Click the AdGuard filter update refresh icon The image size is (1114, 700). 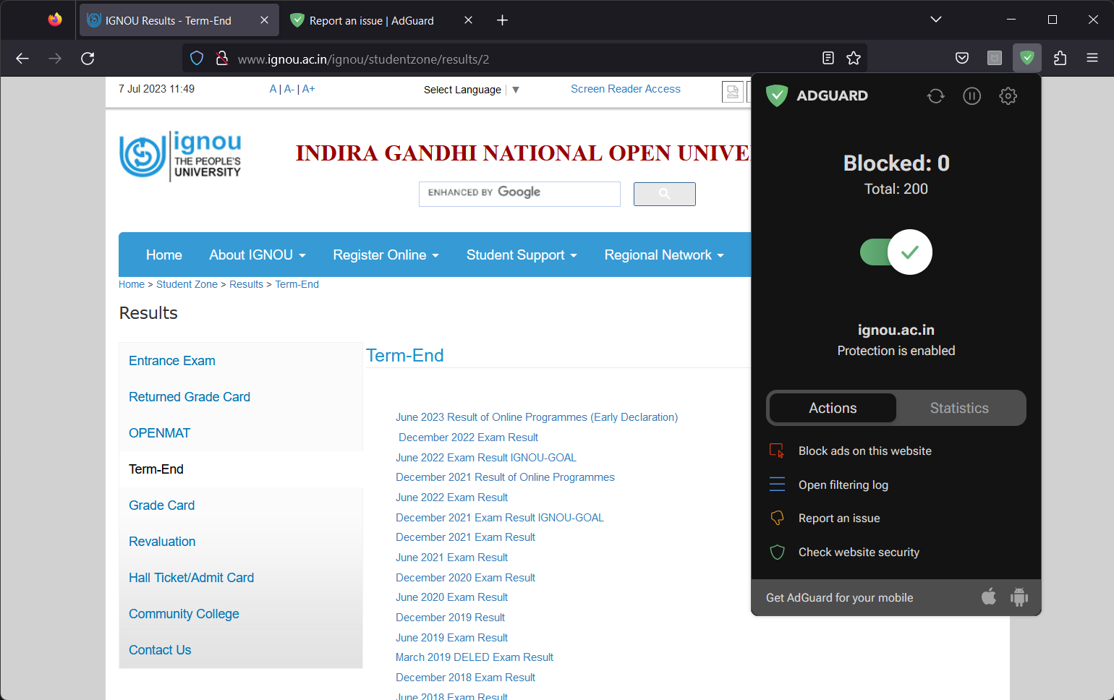[x=935, y=95]
